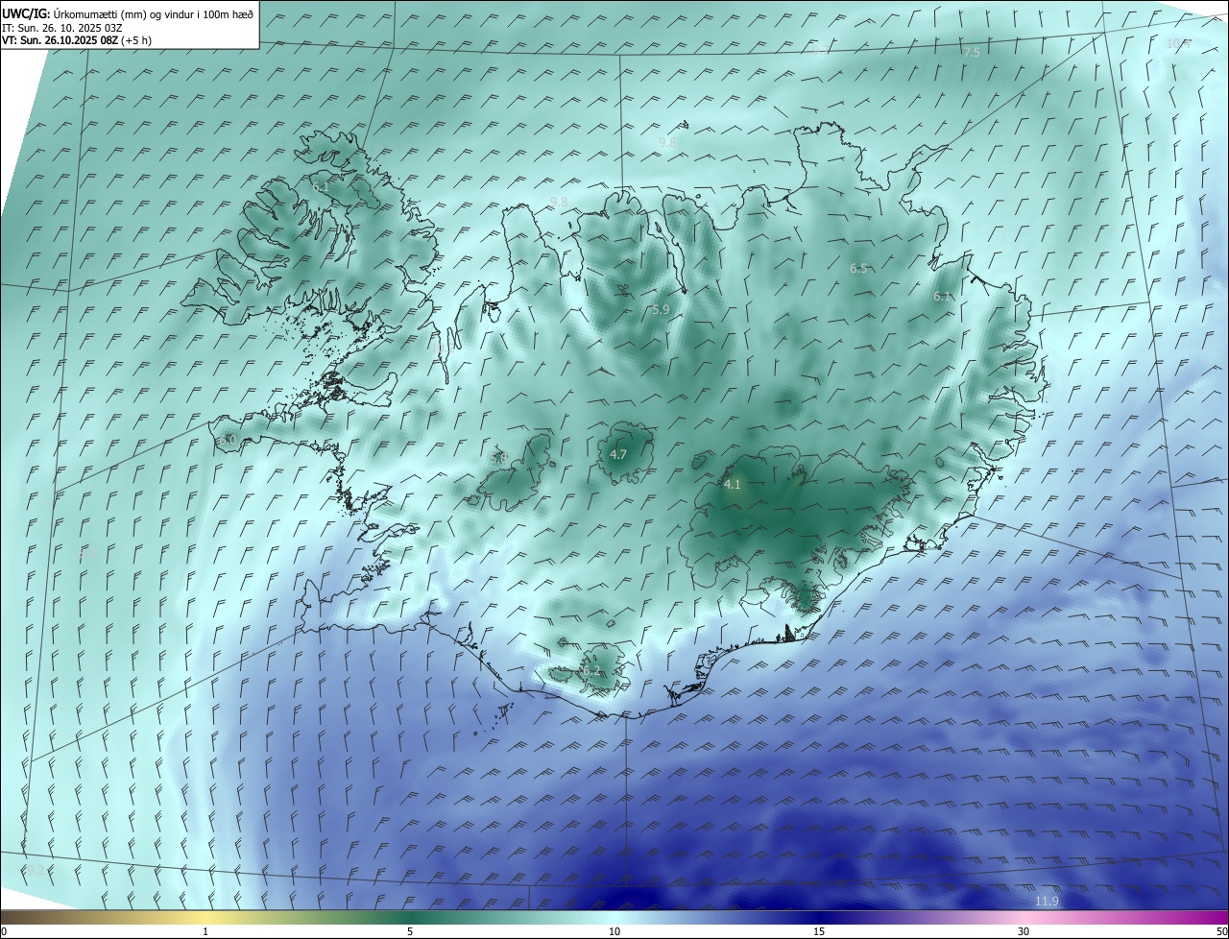Click the valid time line 'VT: Sun. 26.10.2025 08Z (+5 h)'
This screenshot has height=939, width=1229.
(x=77, y=40)
